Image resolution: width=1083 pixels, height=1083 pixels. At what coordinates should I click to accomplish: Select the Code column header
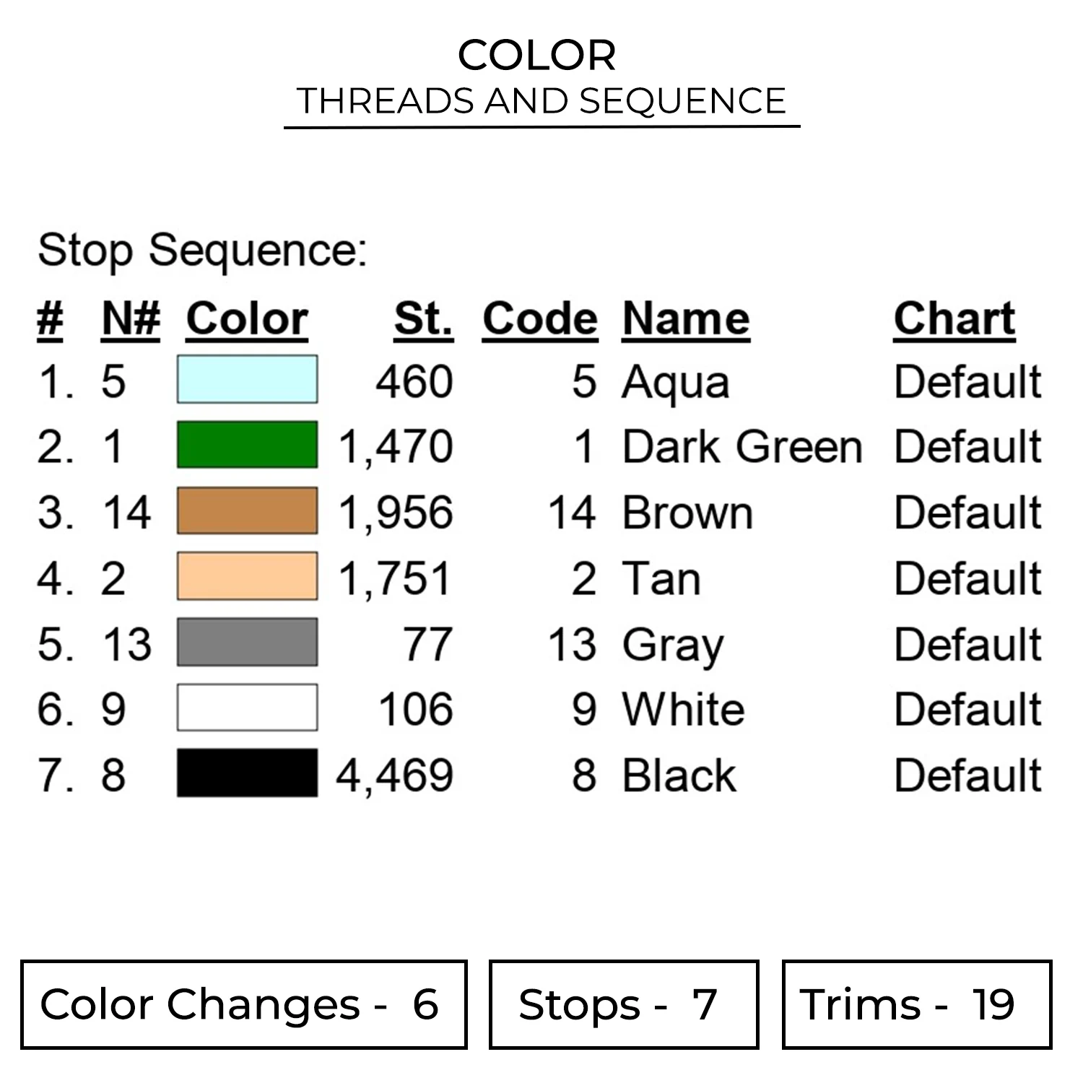click(x=540, y=318)
